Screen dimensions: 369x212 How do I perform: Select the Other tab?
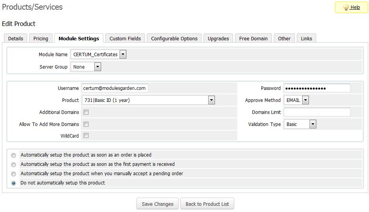tap(284, 38)
